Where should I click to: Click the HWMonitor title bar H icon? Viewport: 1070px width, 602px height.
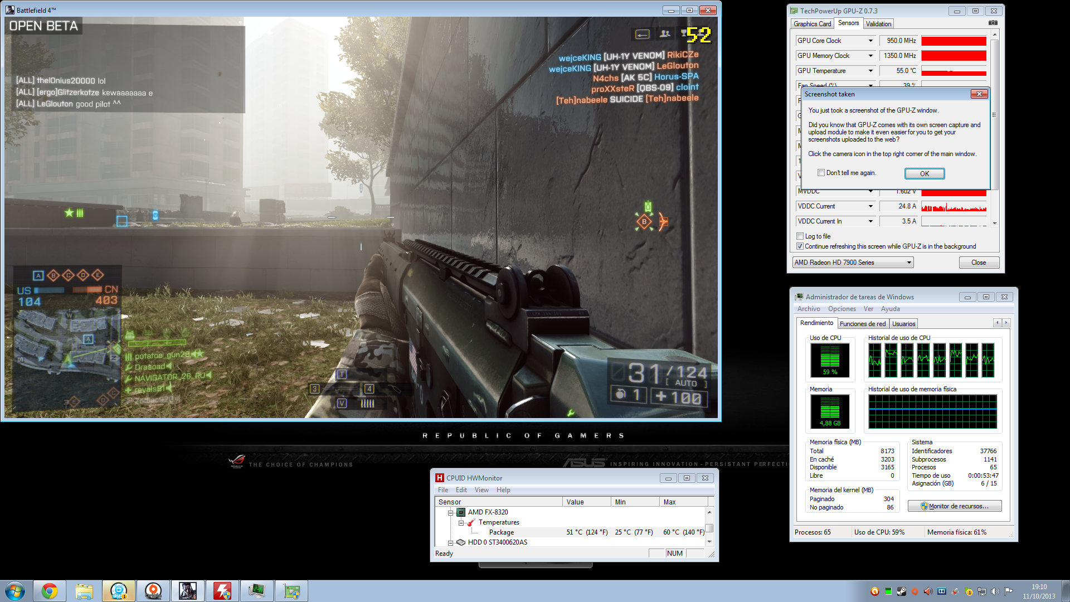(440, 478)
